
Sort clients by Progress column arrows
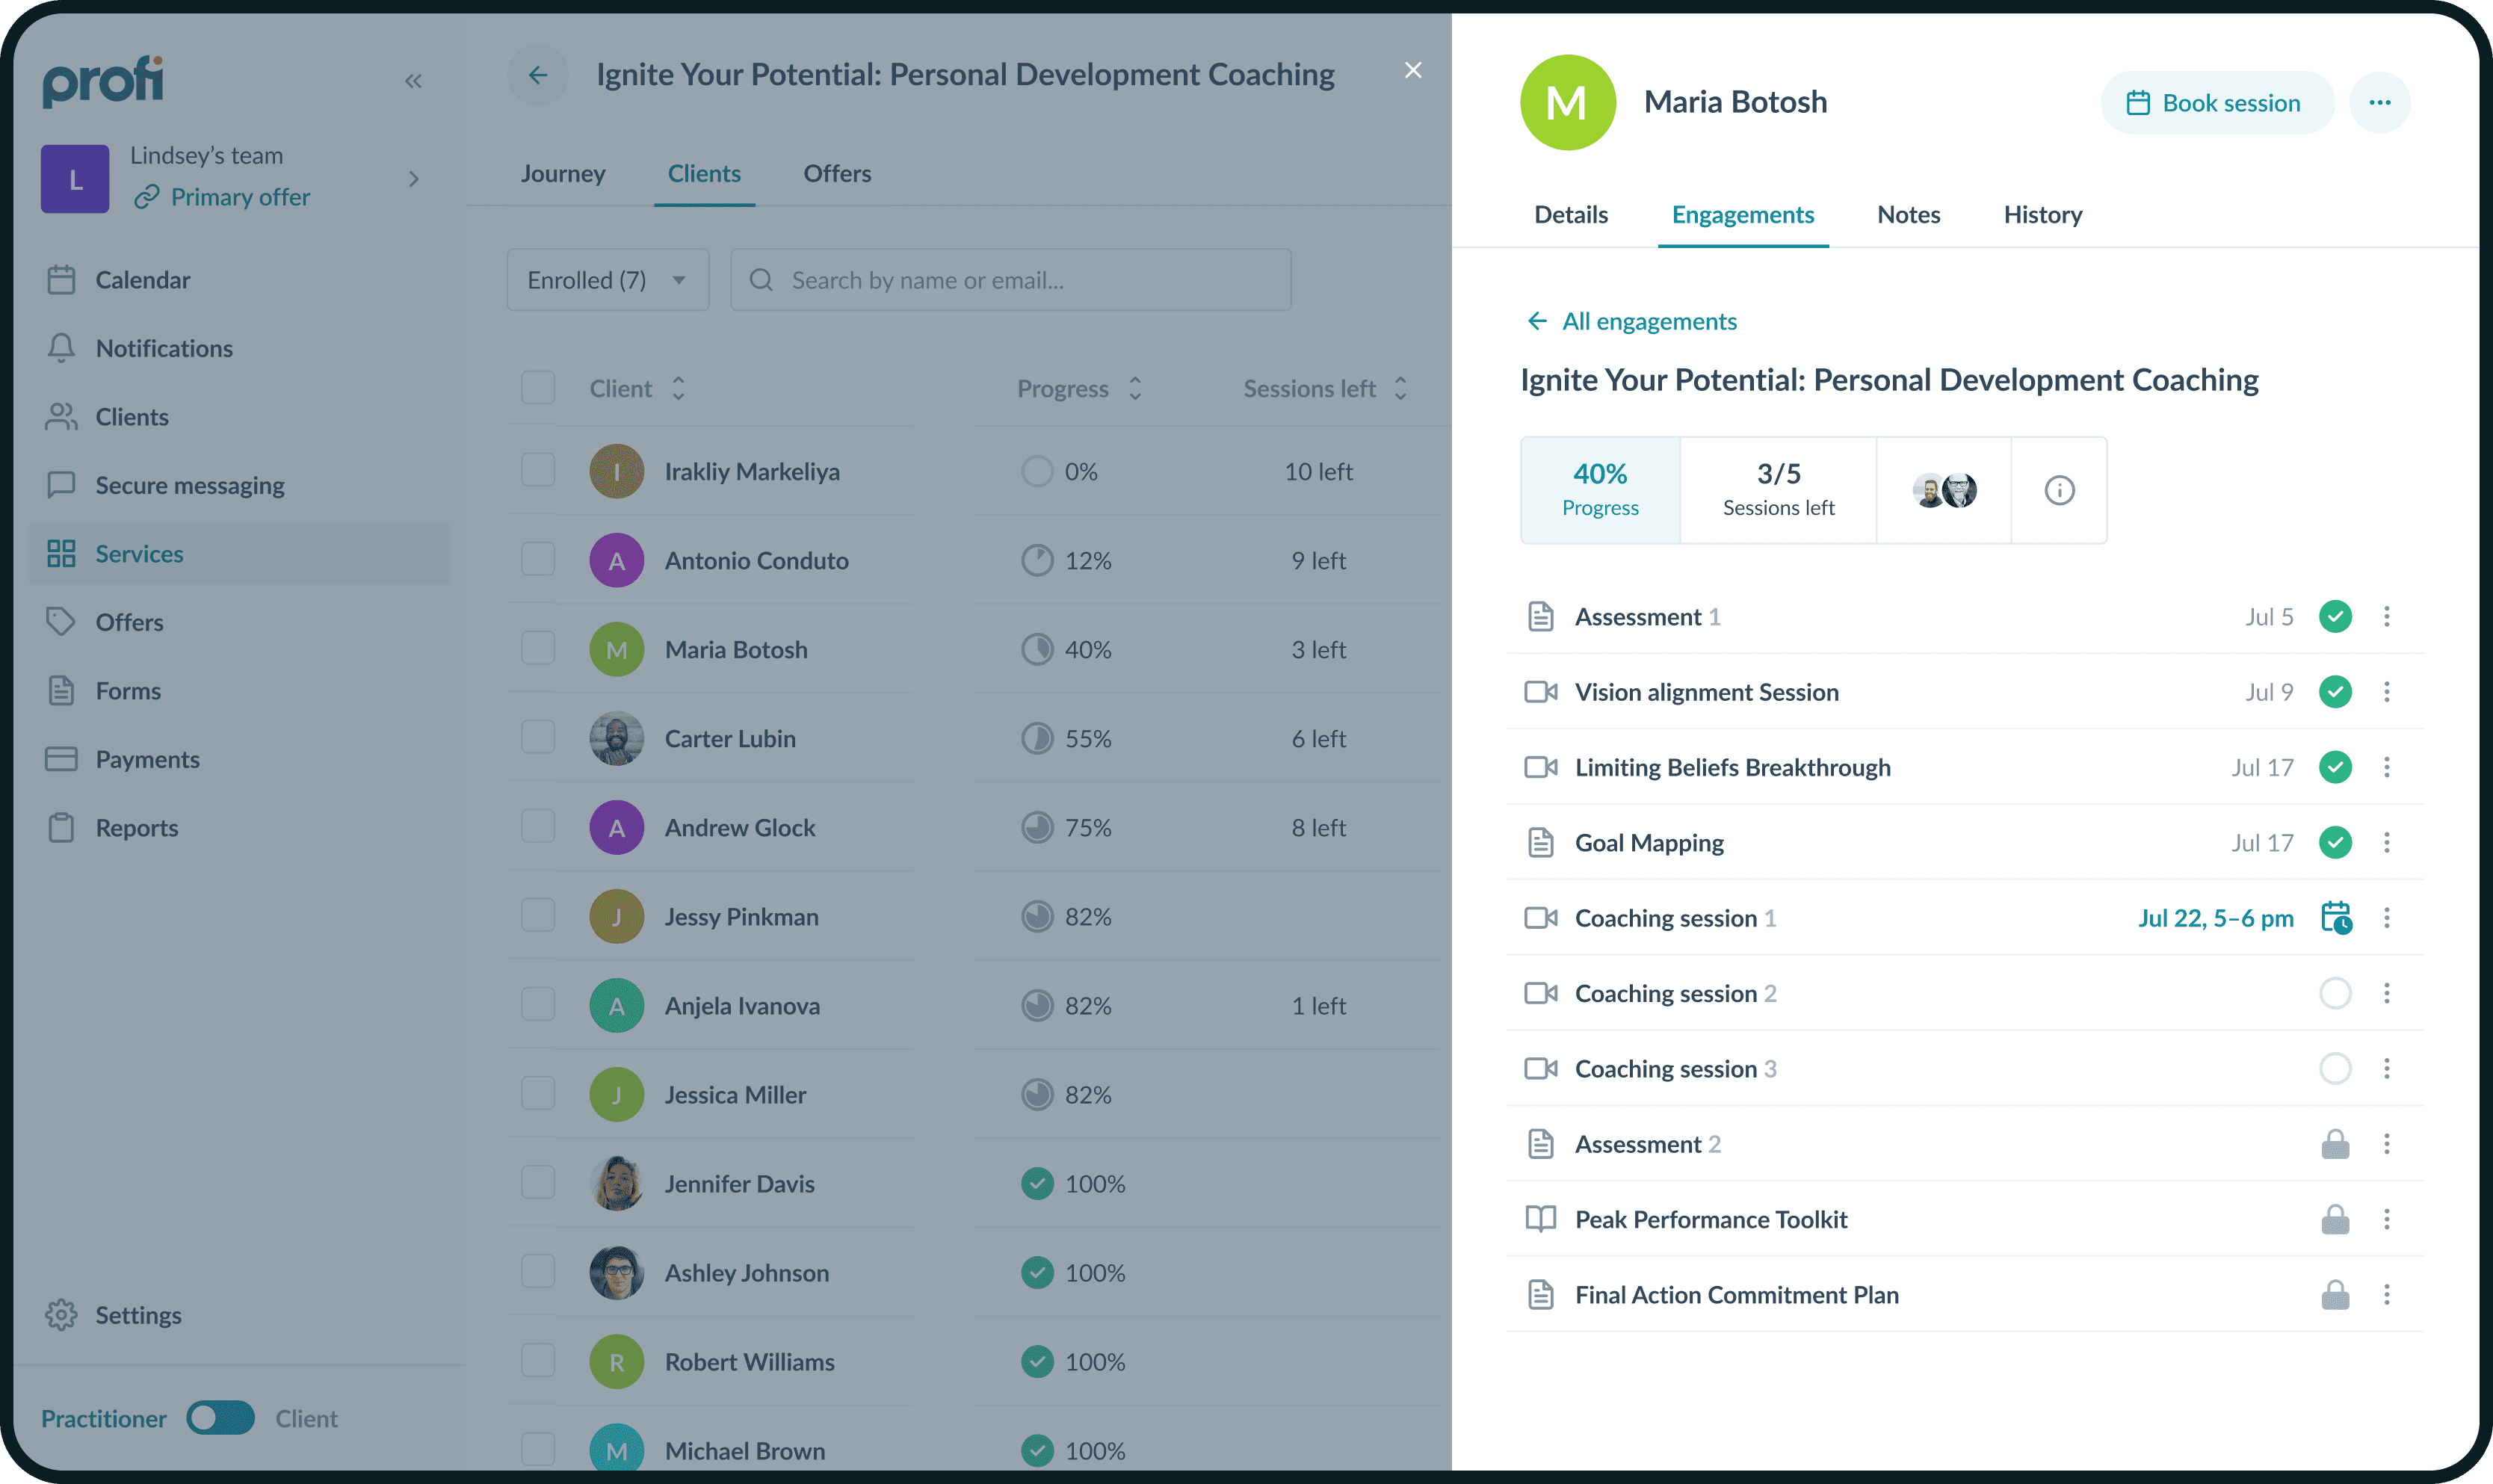[1135, 388]
